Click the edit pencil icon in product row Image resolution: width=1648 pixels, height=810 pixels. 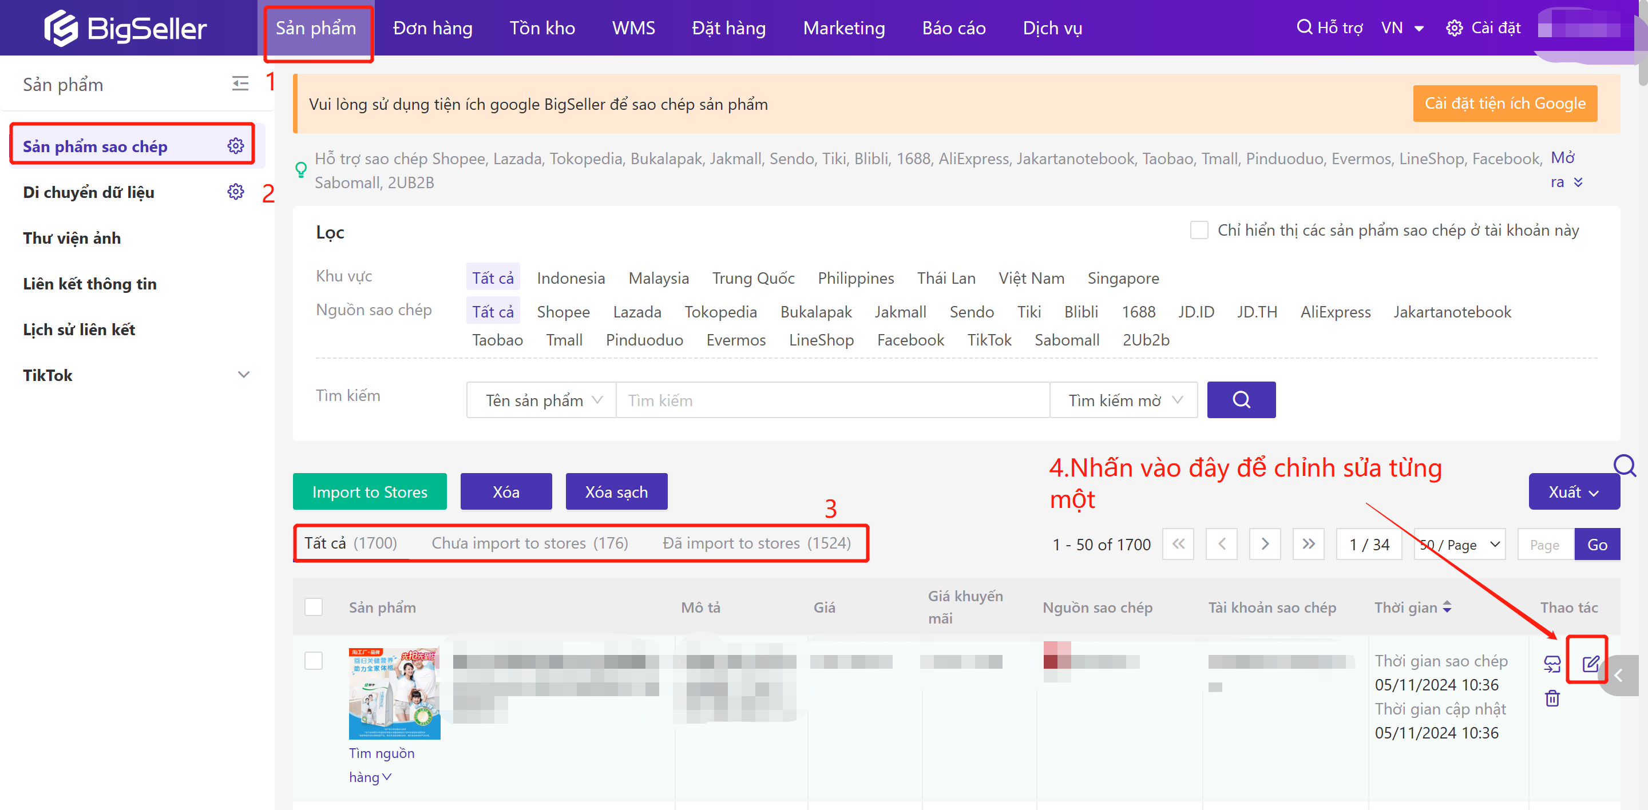[1590, 664]
